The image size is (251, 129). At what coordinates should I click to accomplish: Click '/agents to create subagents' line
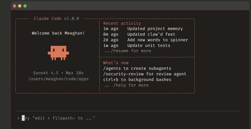click(137, 68)
